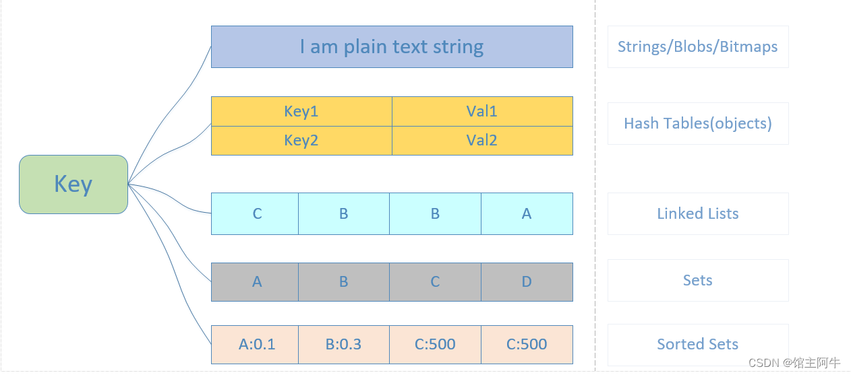Click the A:0.1 sorted set cell

tap(257, 344)
